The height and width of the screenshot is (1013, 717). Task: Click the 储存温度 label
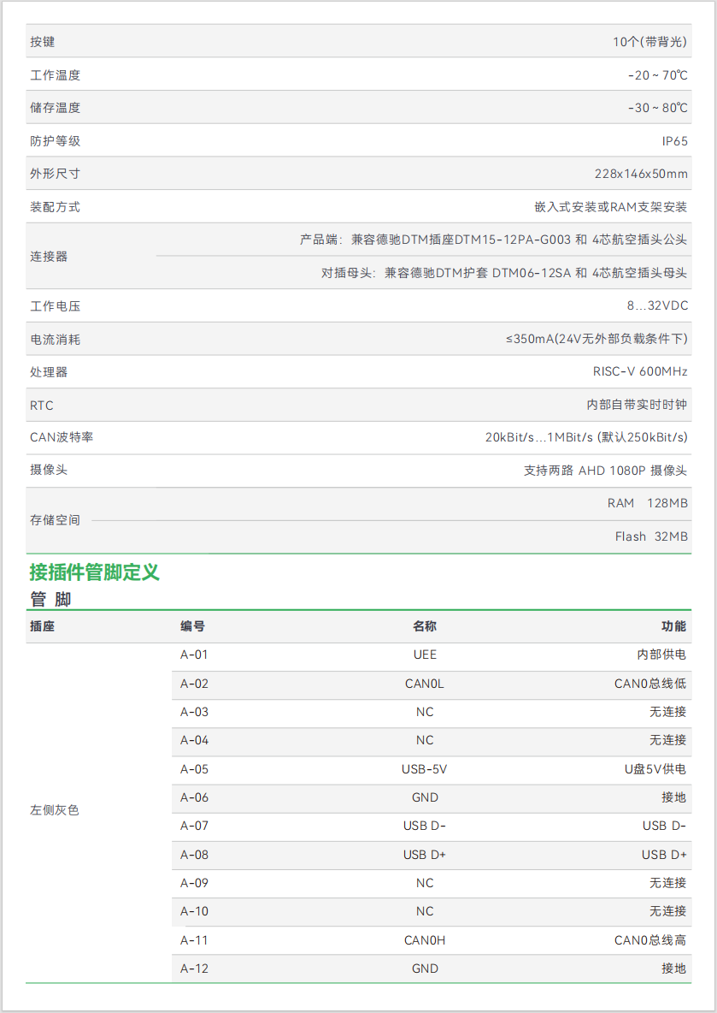(55, 108)
